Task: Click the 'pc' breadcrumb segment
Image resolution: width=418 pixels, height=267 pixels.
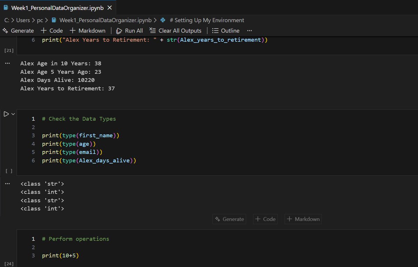Action: 40,20
